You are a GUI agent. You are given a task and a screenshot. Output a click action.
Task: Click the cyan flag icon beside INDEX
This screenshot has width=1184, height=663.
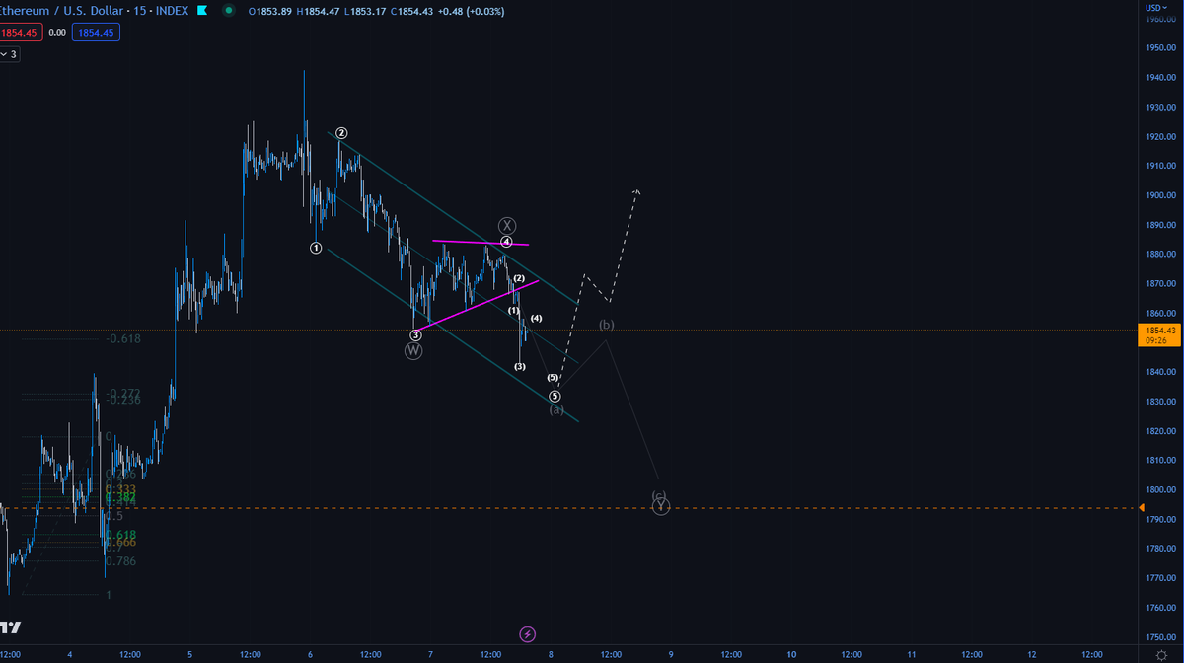click(202, 11)
